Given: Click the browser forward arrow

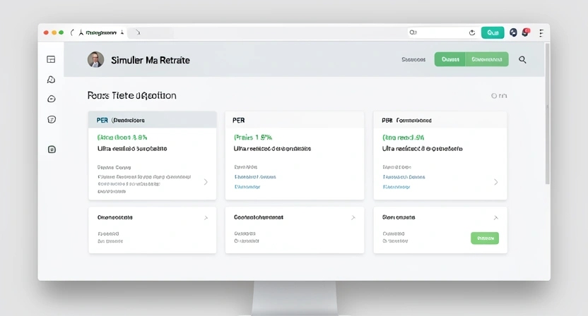Looking at the screenshot, I should [138, 32].
